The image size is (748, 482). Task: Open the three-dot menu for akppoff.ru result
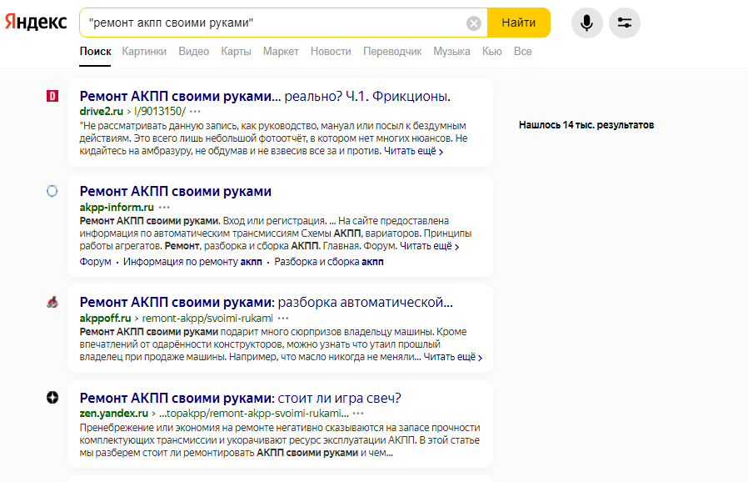[283, 319]
